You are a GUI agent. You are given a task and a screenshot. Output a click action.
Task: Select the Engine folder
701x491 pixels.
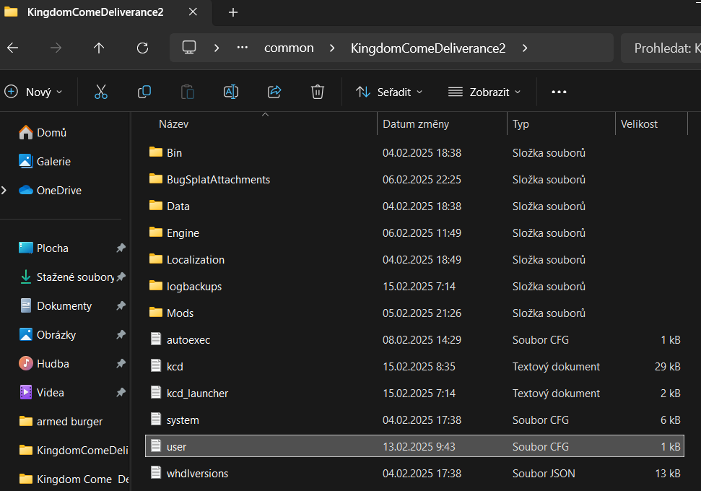(414, 233)
